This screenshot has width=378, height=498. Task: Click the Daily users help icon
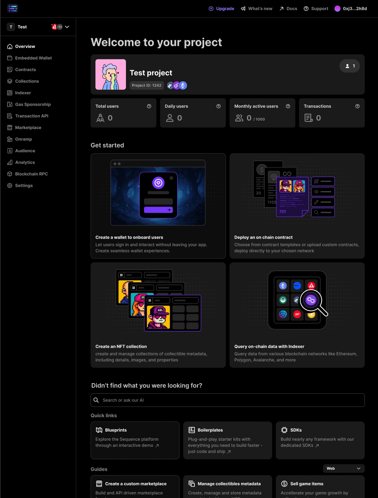pyautogui.click(x=218, y=106)
